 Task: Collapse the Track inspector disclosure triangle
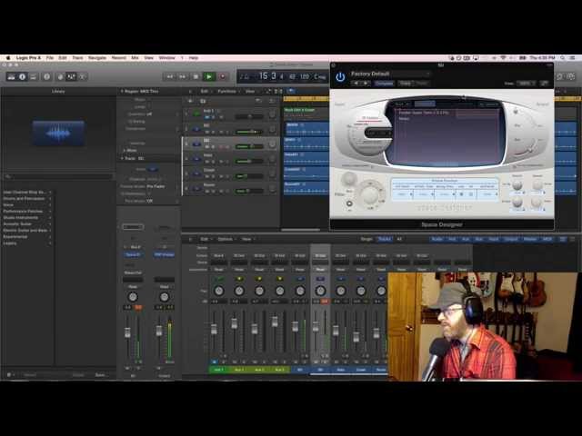122,158
